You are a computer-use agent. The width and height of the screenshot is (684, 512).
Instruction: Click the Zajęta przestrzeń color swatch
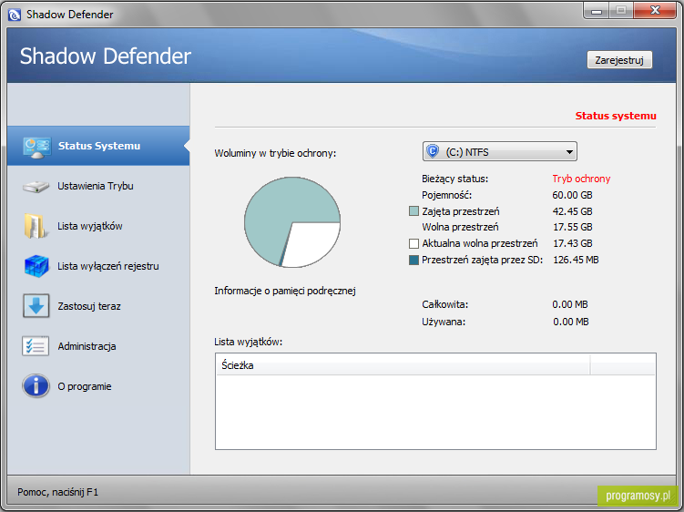(x=413, y=211)
